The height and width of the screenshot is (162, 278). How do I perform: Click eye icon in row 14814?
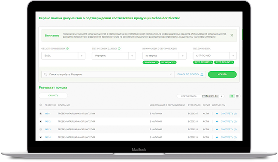217,138
